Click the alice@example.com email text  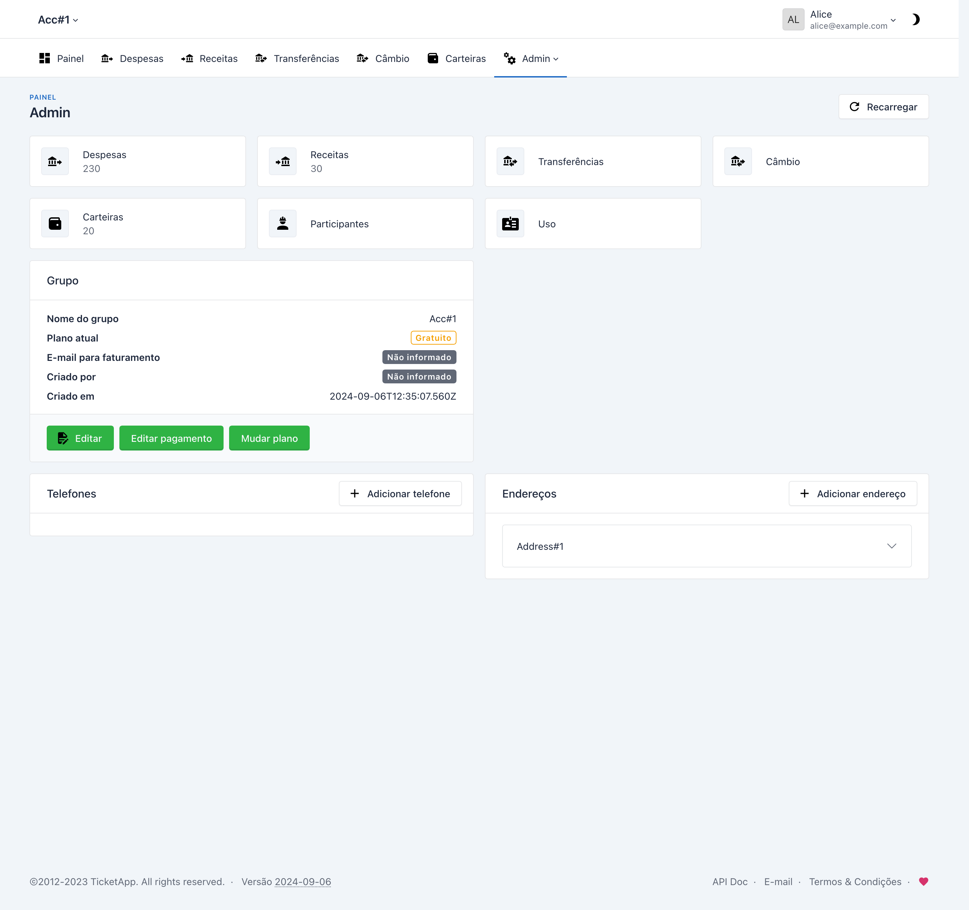849,26
